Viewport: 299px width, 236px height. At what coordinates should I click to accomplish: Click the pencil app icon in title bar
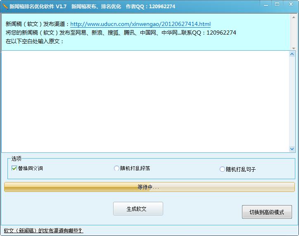5,6
